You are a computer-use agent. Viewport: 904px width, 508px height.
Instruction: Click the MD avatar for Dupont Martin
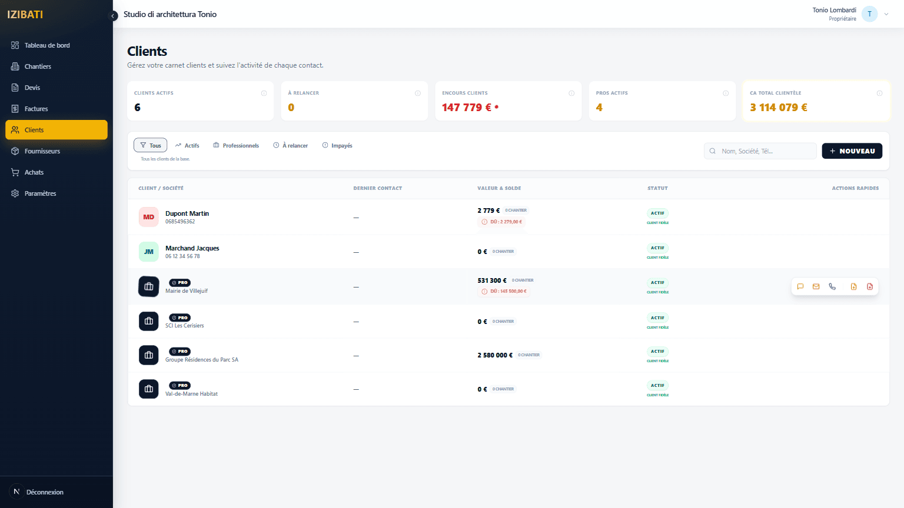point(149,217)
